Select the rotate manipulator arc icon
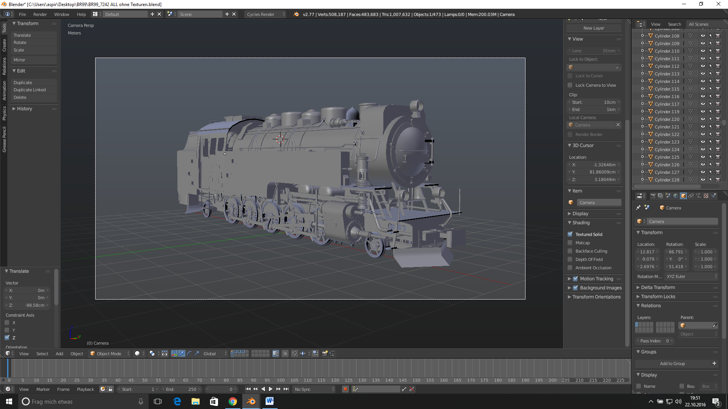728x409 pixels. (x=190, y=353)
